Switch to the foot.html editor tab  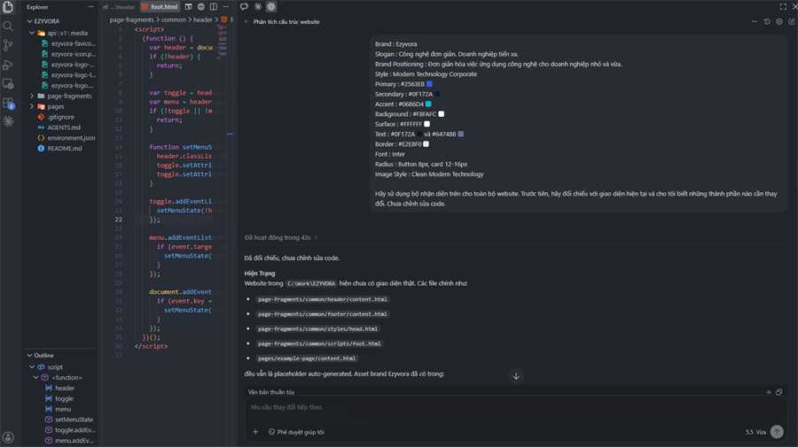tap(160, 7)
